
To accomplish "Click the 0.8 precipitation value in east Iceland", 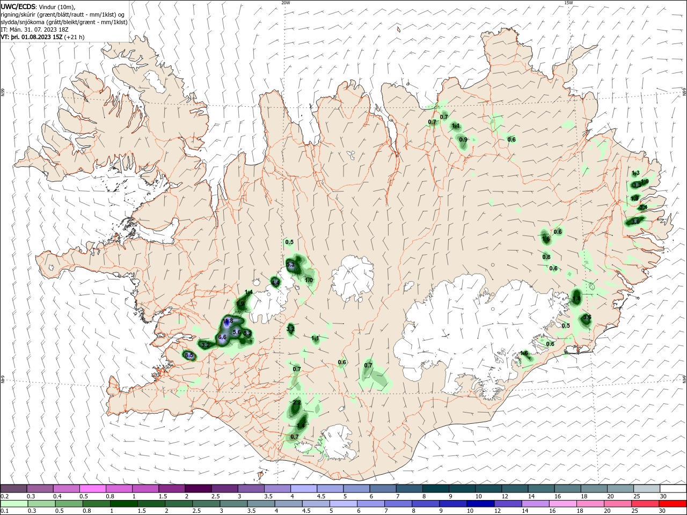I will (x=546, y=257).
